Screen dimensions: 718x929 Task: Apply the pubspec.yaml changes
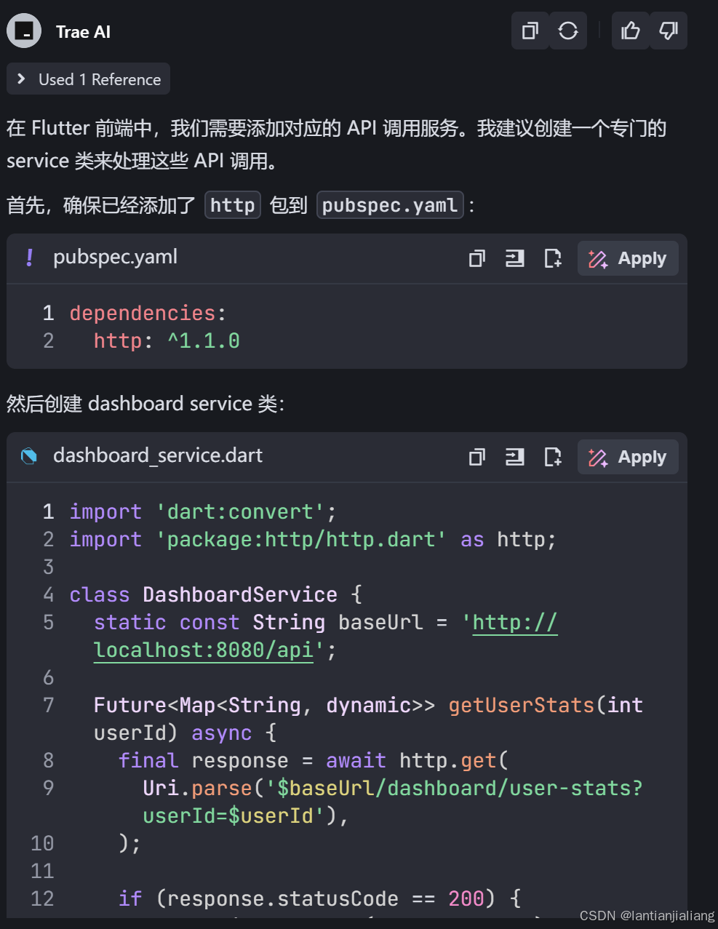click(628, 258)
